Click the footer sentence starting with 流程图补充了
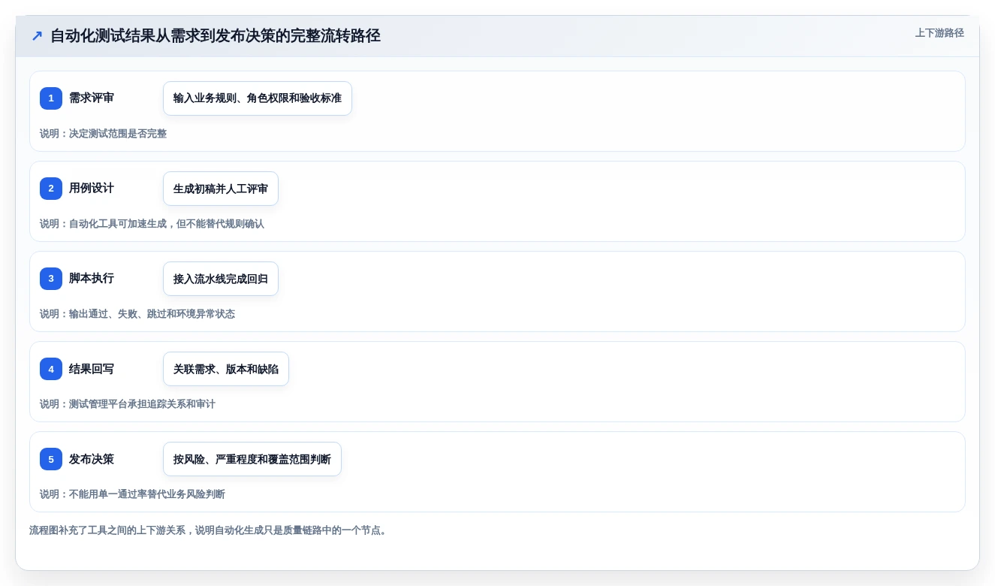 [209, 530]
